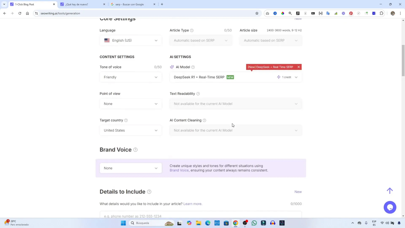This screenshot has height=228, width=405.
Task: Open the Language dropdown showing English (US)
Action: pos(130,40)
